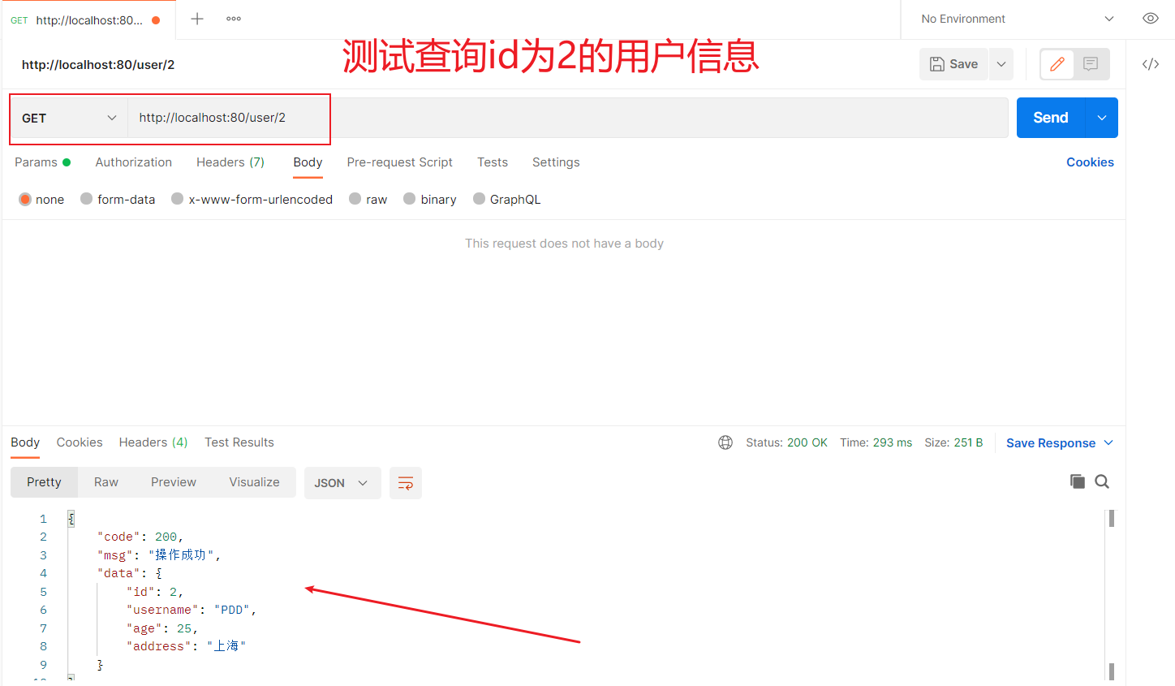Open the Cookies link

[1090, 162]
